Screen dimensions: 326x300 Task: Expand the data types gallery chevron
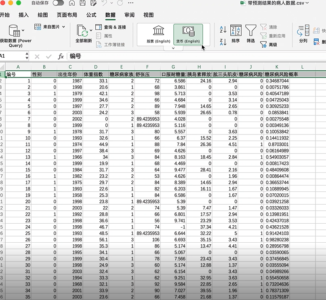pos(173,48)
